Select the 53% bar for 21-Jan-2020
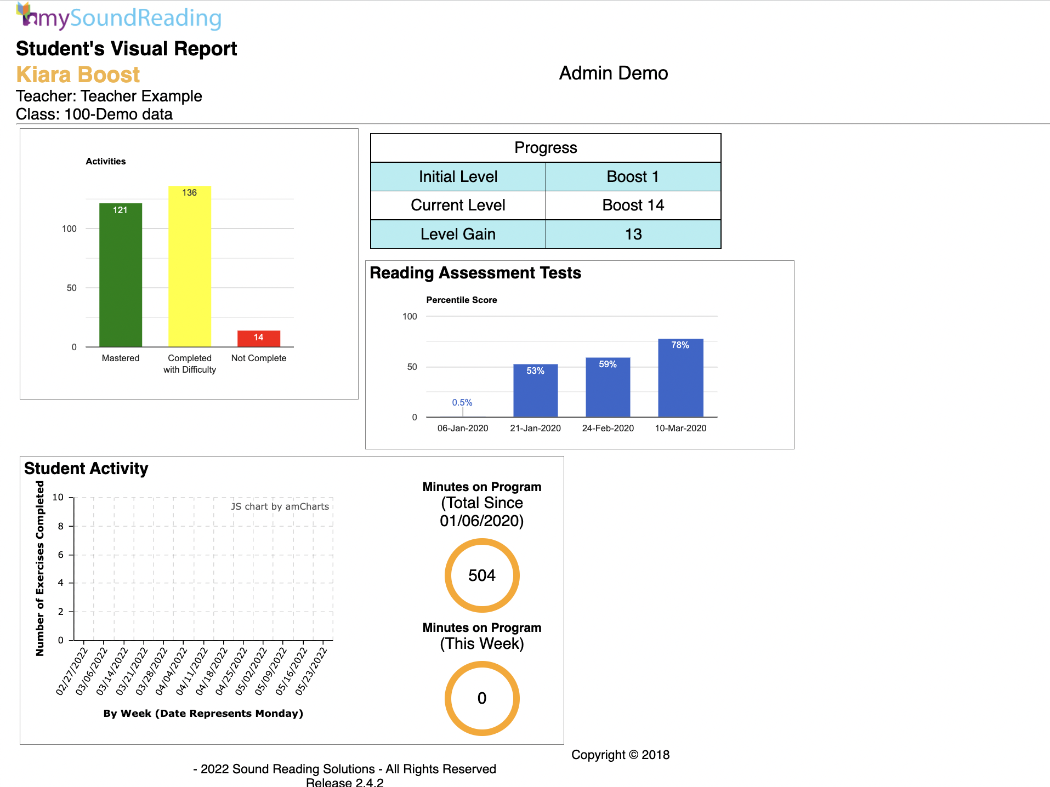 (x=535, y=390)
